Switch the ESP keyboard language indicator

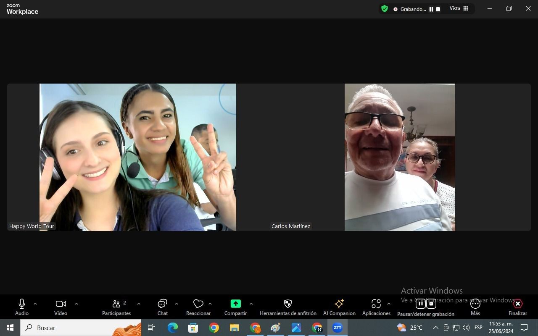pyautogui.click(x=478, y=328)
